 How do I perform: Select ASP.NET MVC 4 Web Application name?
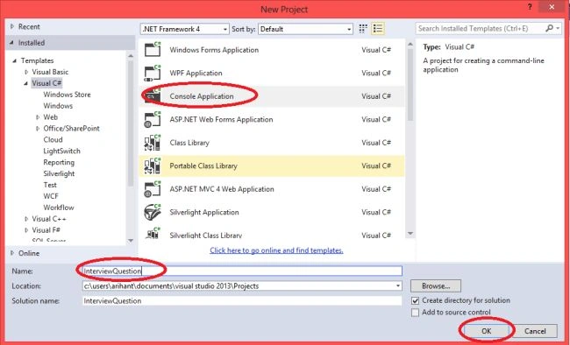(222, 189)
